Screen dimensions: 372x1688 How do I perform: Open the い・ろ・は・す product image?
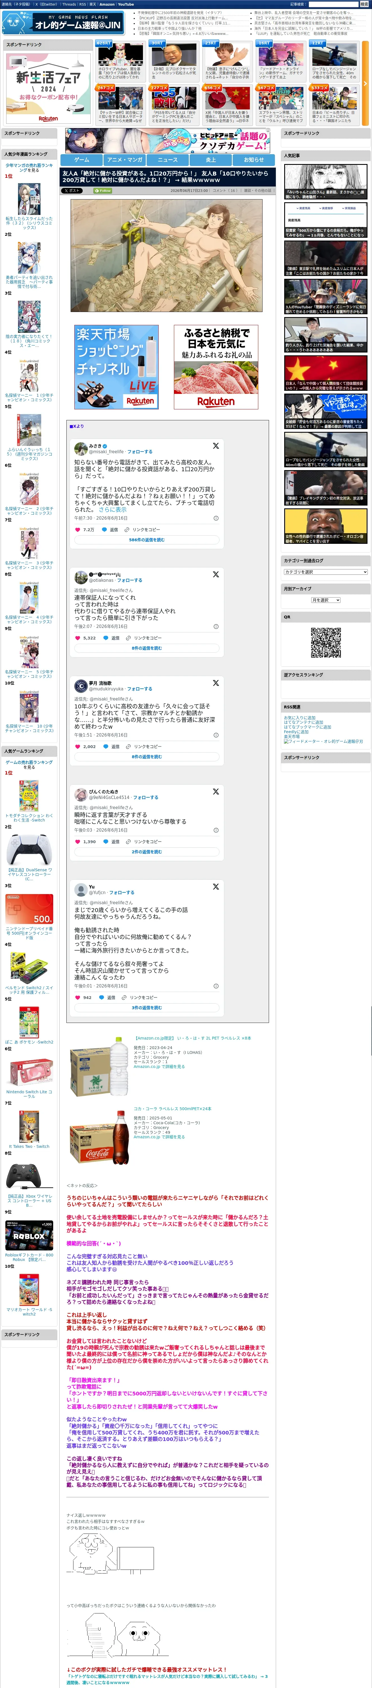(100, 1067)
